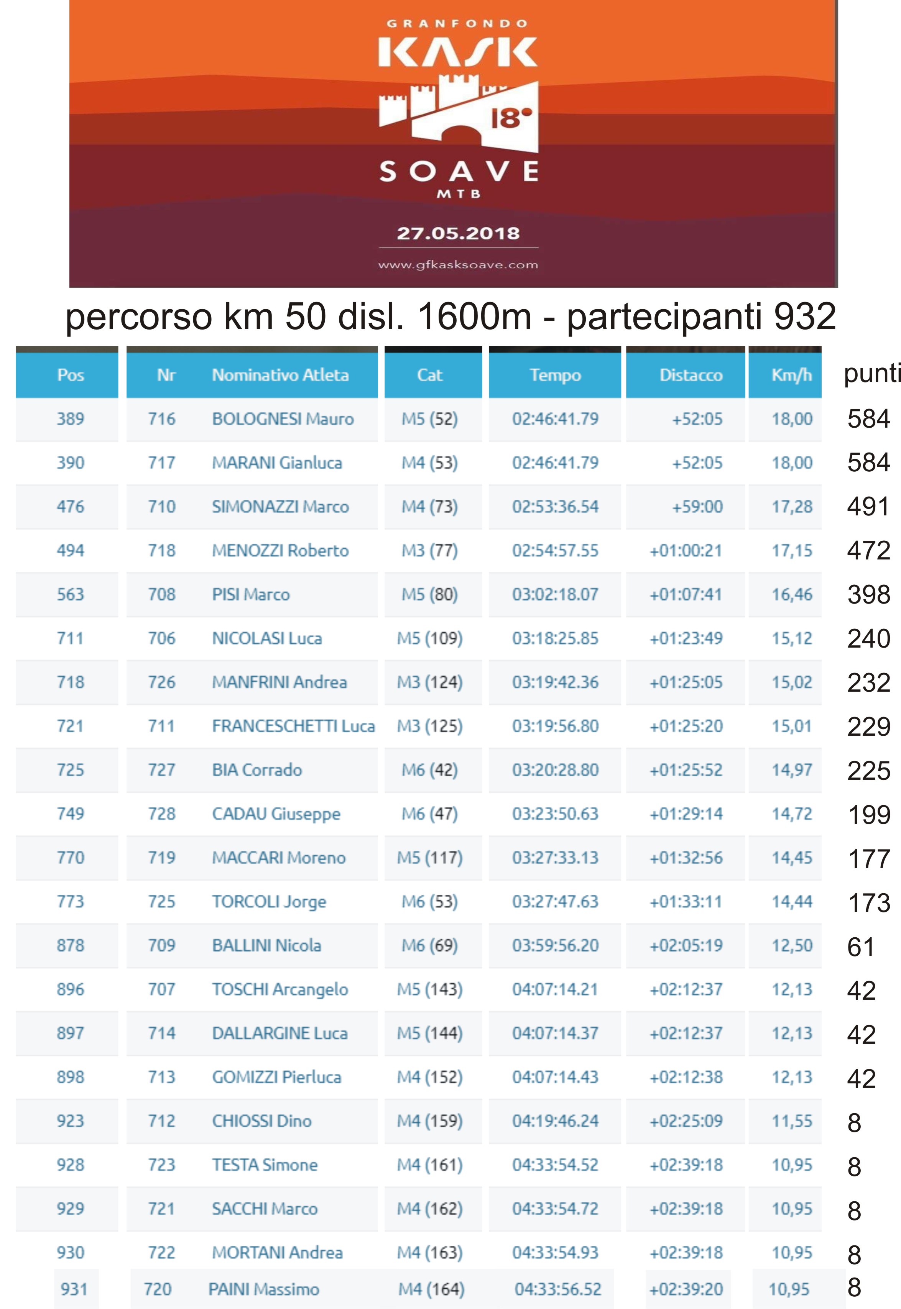Image resolution: width=901 pixels, height=1309 pixels.
Task: Click on SIMONAZZI Marco's name
Action: click(281, 507)
